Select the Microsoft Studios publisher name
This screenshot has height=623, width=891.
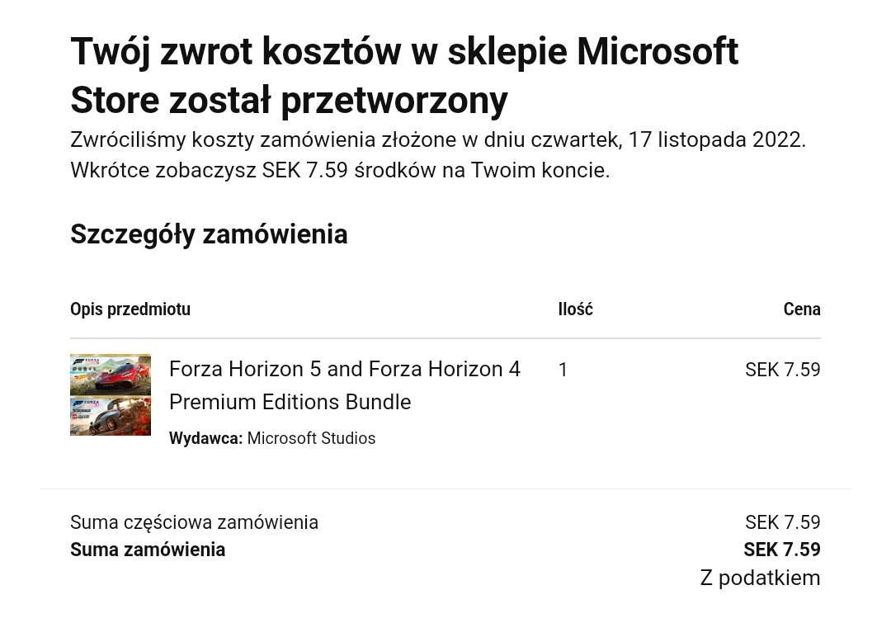point(311,438)
